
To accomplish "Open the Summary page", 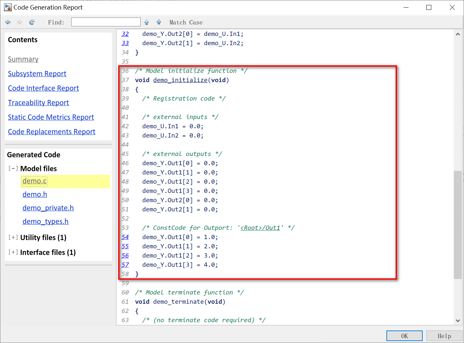I will (23, 59).
